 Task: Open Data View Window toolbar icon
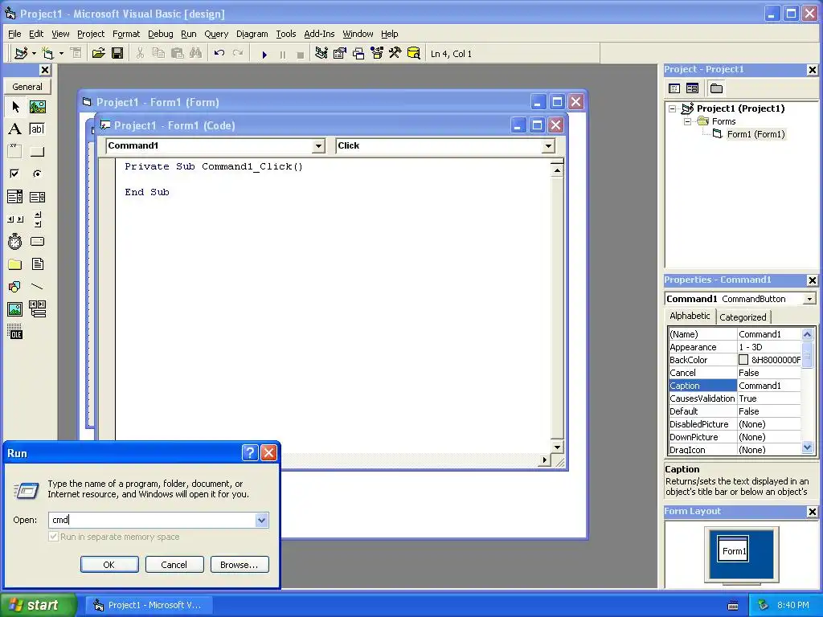click(414, 54)
